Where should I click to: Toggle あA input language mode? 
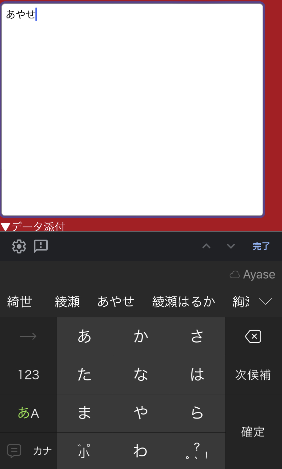coord(28,413)
